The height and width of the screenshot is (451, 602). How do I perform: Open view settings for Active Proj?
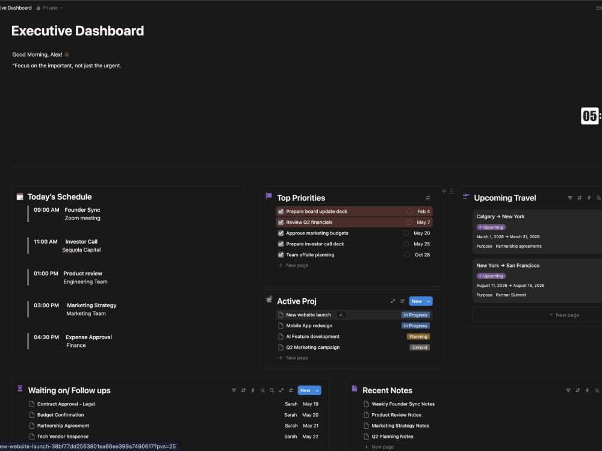[x=402, y=301]
